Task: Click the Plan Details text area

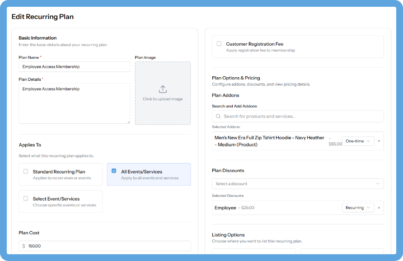Action: tap(74, 103)
